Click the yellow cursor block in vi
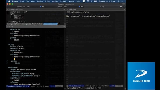This screenshot has width=160, height=90. tap(14, 59)
